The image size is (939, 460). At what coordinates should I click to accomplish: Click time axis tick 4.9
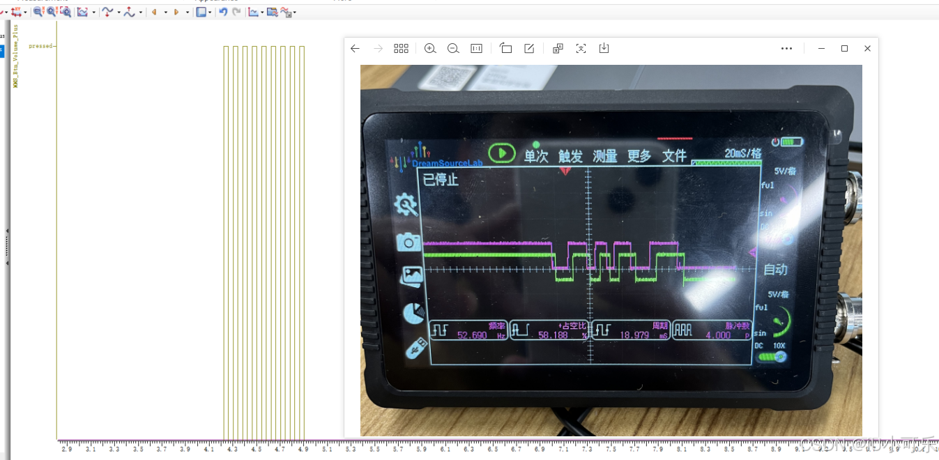click(303, 450)
